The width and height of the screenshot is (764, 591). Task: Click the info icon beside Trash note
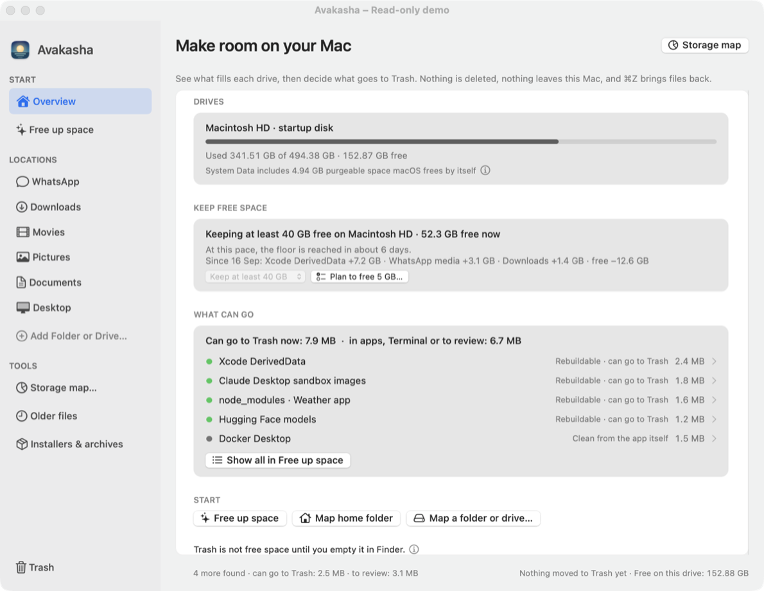[x=413, y=549]
